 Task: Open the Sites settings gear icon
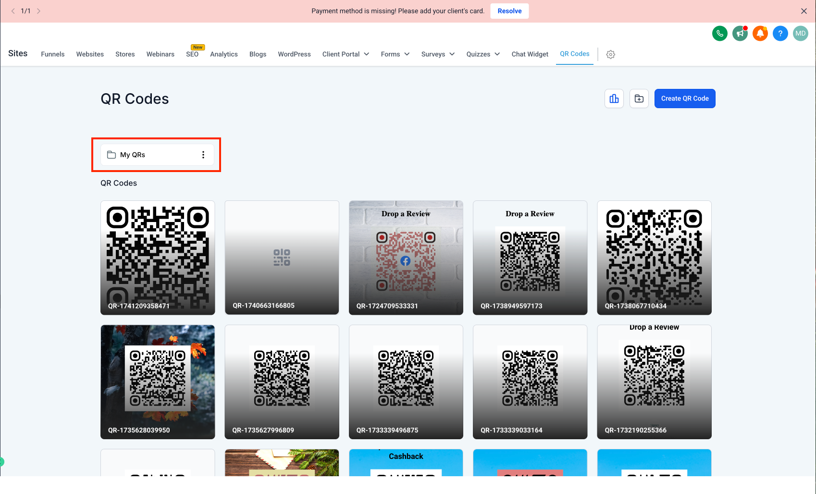tap(610, 55)
